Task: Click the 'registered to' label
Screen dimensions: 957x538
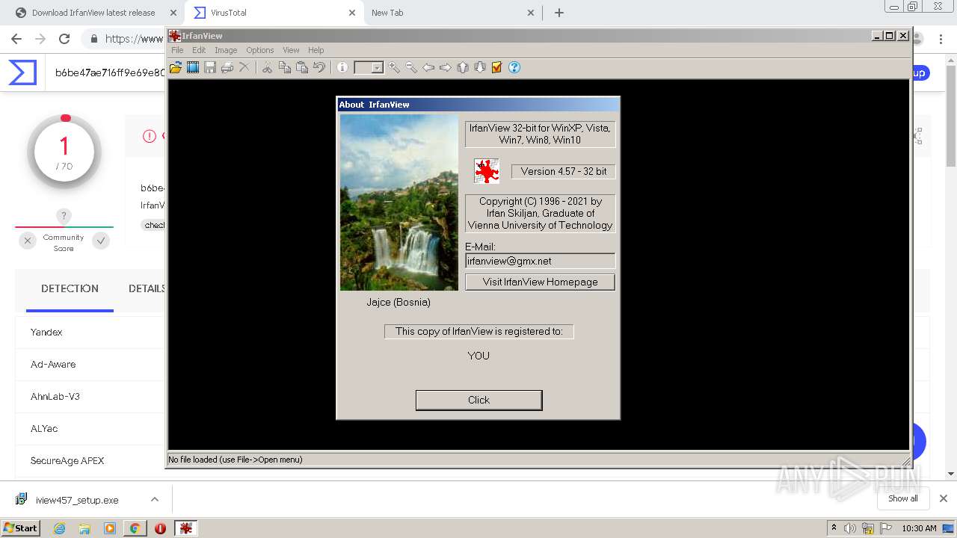Action: pos(479,331)
